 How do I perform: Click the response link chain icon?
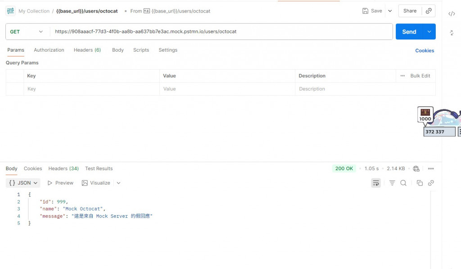tap(431, 183)
